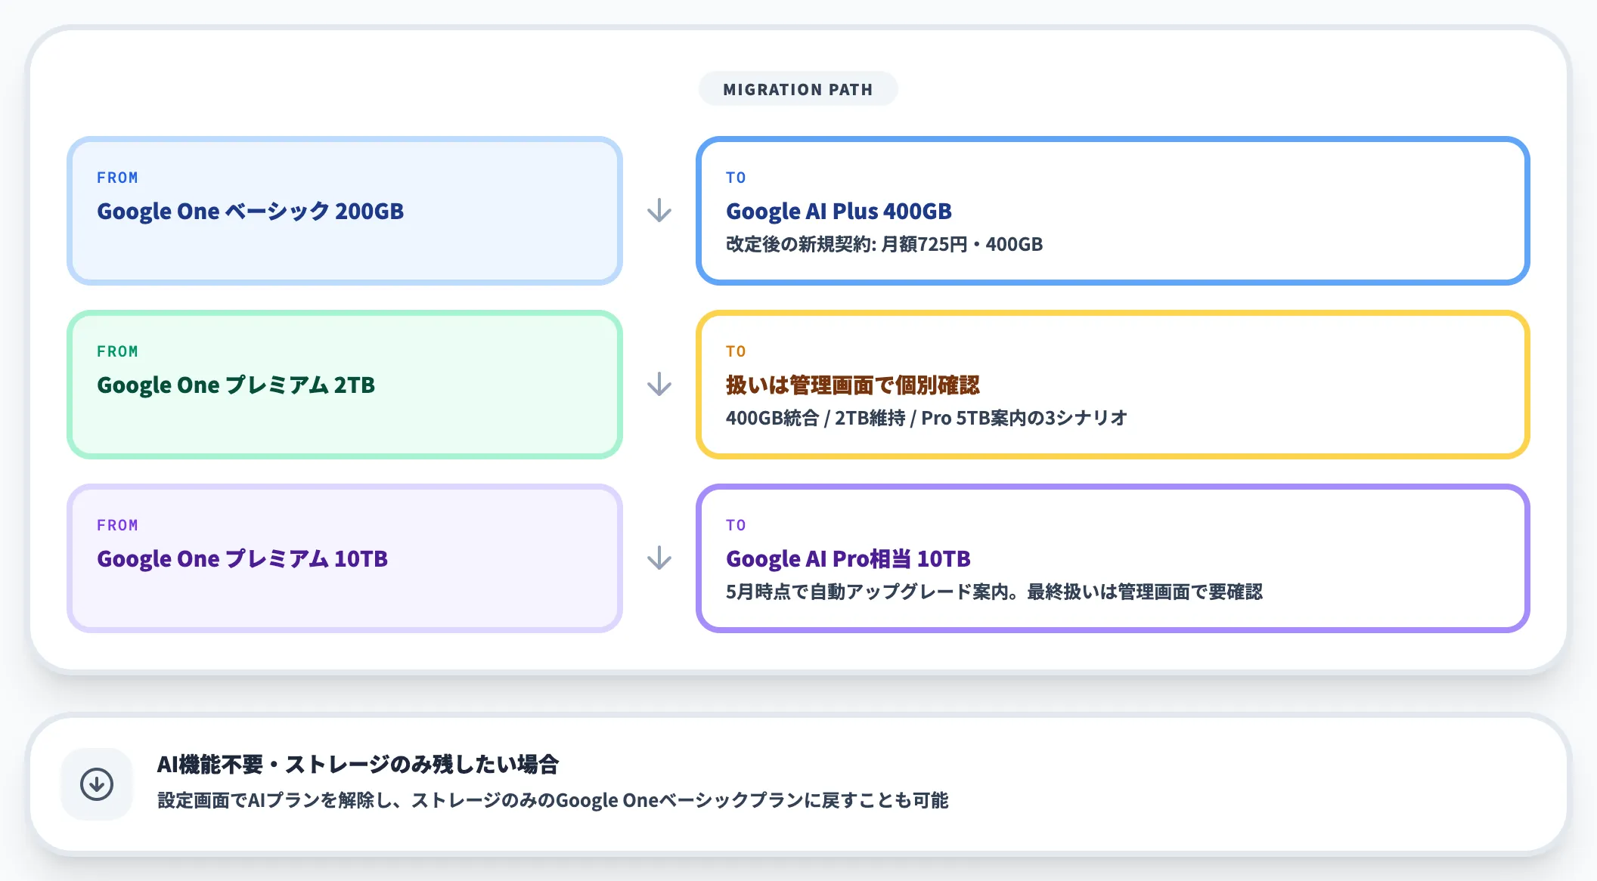
Task: Click the Google AI Pro相当 10TB heading
Action: coord(848,558)
